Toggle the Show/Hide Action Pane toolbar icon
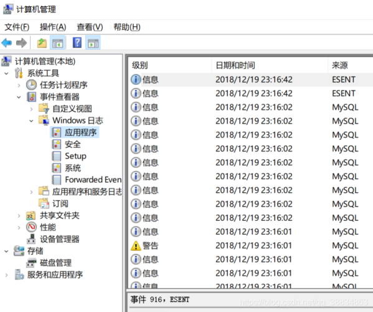This screenshot has width=373, height=312. click(x=93, y=43)
